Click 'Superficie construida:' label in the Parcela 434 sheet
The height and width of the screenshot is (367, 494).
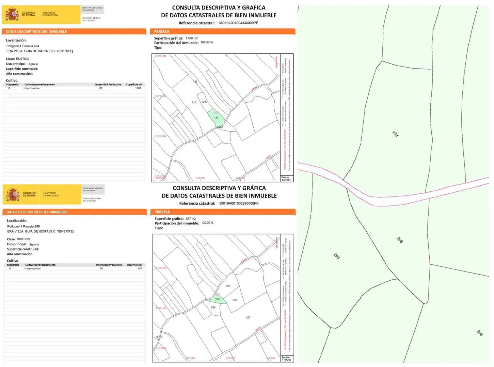[22, 69]
